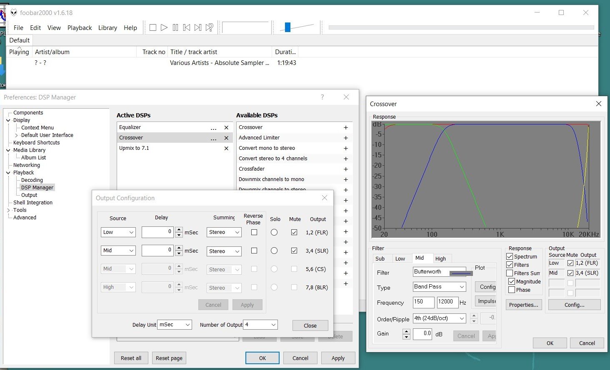This screenshot has height=370, width=610.
Task: Start playback with the Play icon
Action: coord(164,27)
